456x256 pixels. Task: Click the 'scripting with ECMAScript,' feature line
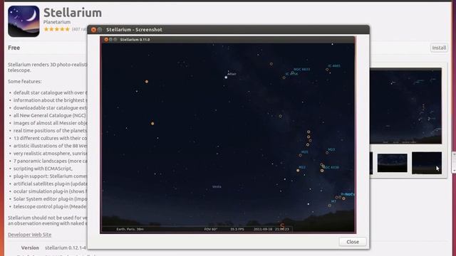[x=43, y=169]
